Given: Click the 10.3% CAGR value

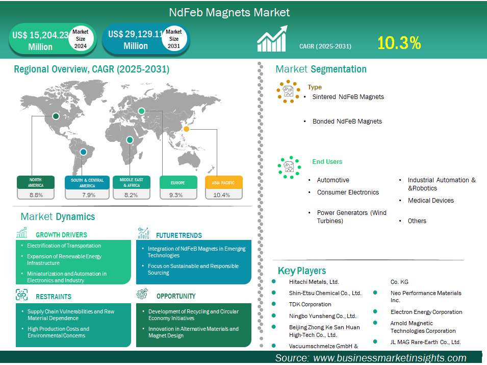Looking at the screenshot, I should (x=399, y=43).
